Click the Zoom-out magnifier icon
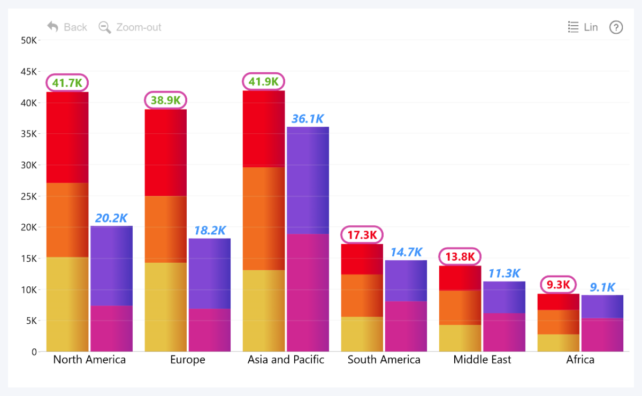Image resolution: width=642 pixels, height=396 pixels. pos(105,27)
